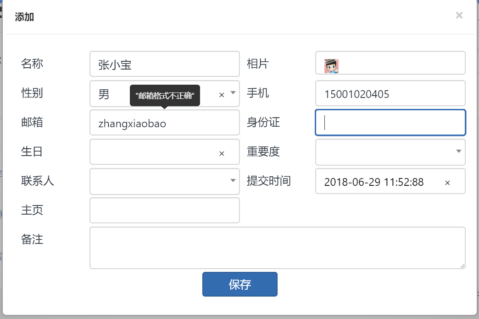Expand the 性别 dropdown arrow
Screen dimensions: 479x319
pyautogui.click(x=233, y=93)
